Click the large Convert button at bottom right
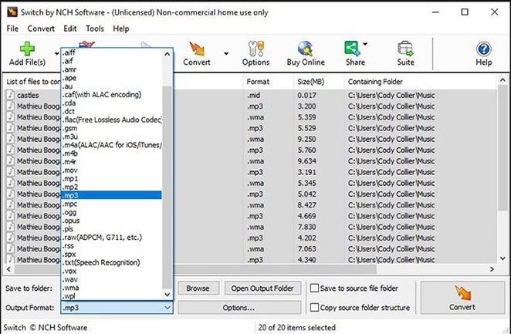 462,298
